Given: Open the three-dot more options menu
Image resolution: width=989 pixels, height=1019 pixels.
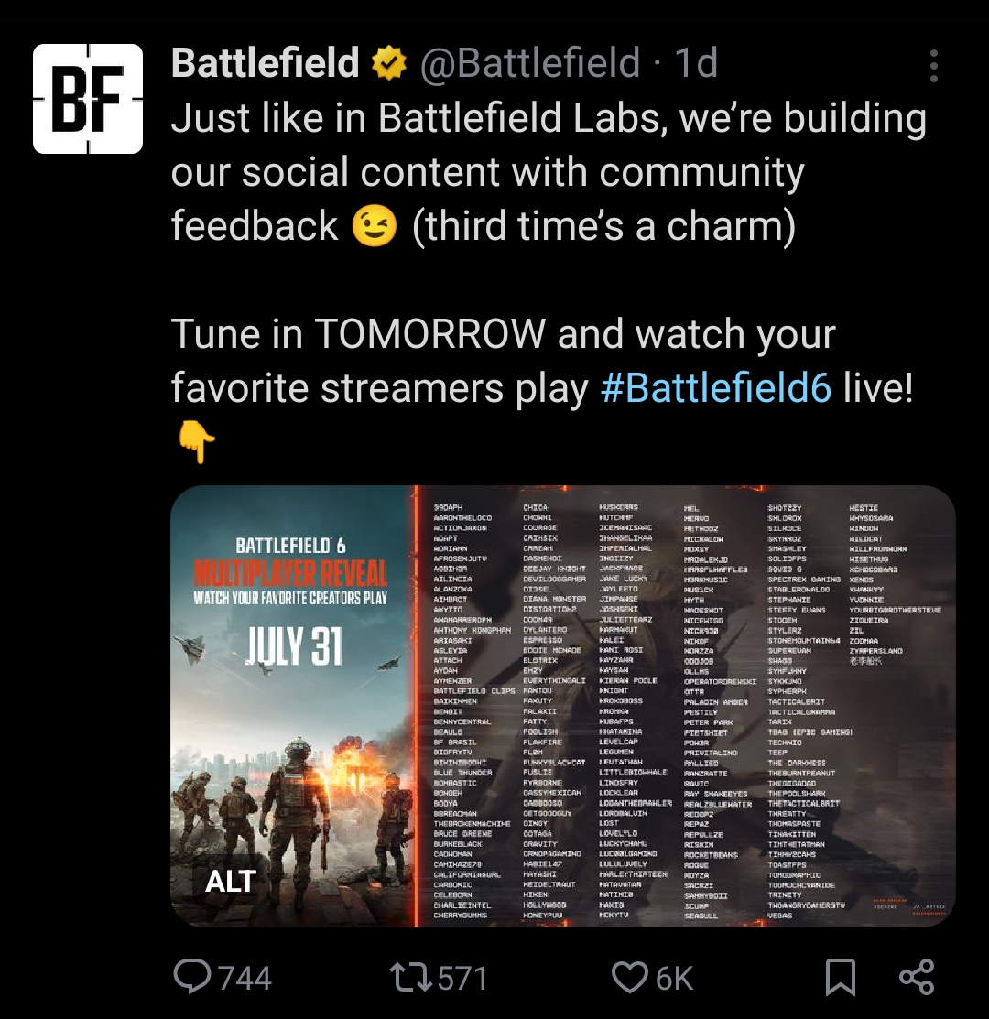Looking at the screenshot, I should coord(933,66).
